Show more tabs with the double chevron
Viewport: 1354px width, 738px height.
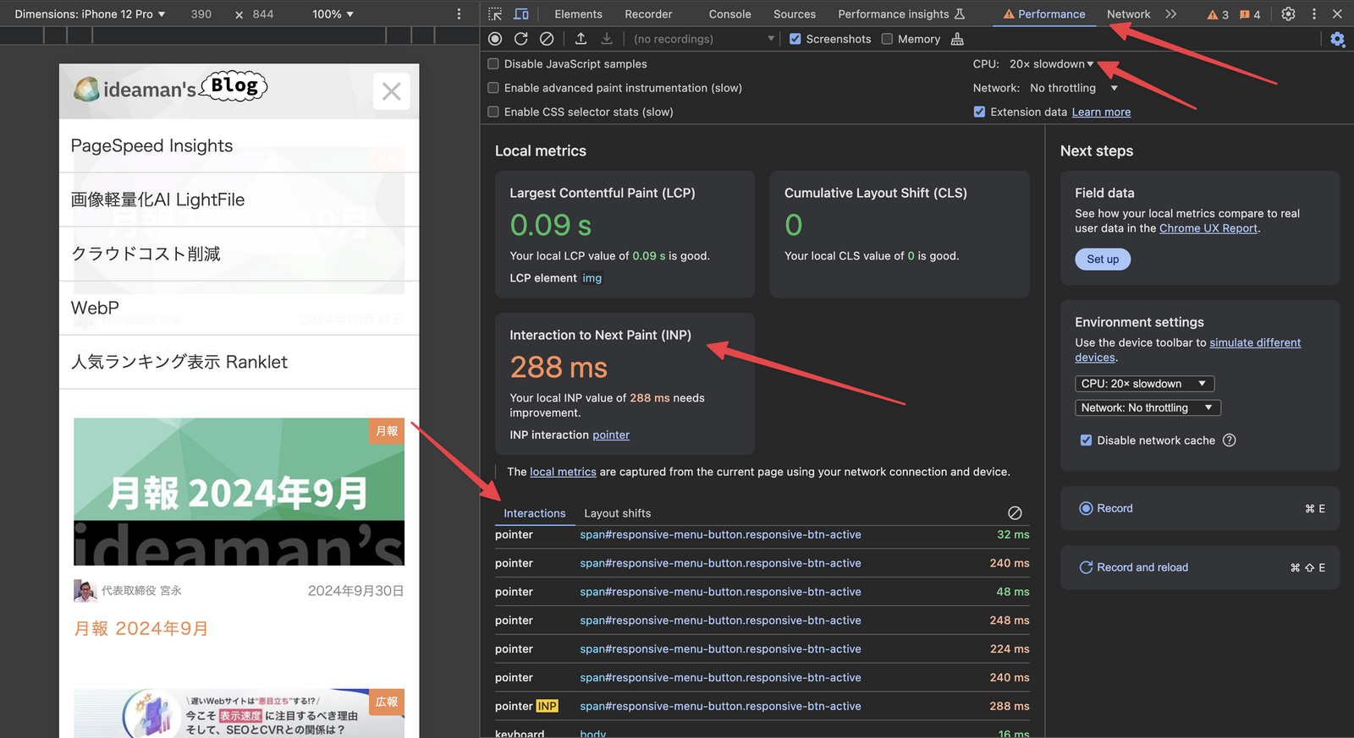(x=1171, y=14)
